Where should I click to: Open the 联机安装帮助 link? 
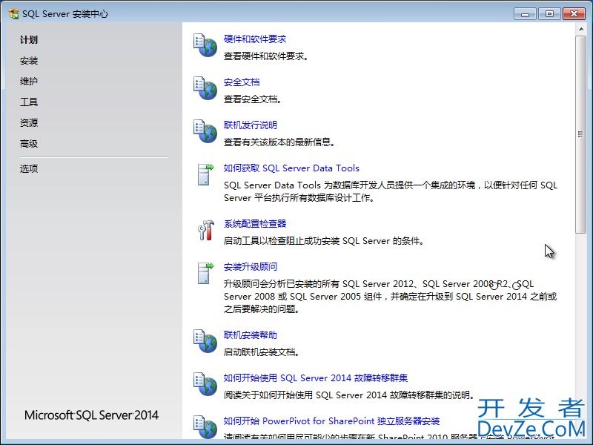click(251, 335)
